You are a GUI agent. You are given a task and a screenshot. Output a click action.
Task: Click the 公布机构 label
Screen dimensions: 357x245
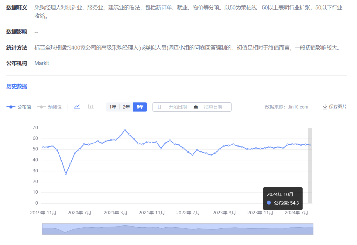pyautogui.click(x=17, y=63)
